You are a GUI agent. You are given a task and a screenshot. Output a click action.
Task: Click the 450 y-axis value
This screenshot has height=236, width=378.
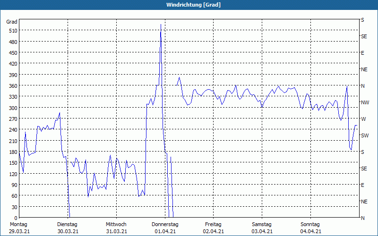(x=13, y=53)
